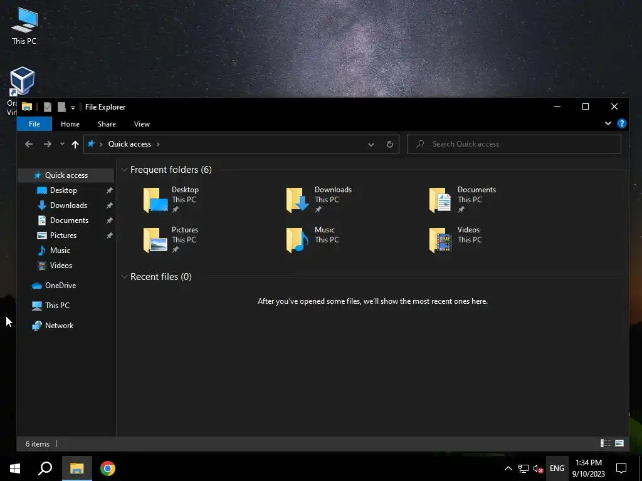Expand the address bar history dropdown

point(371,144)
